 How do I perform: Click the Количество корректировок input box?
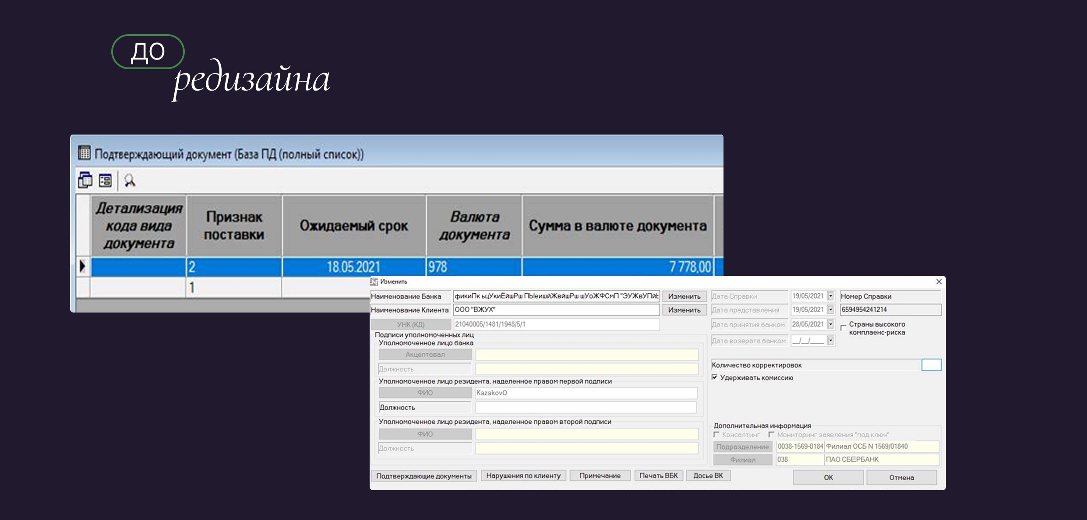pos(931,365)
